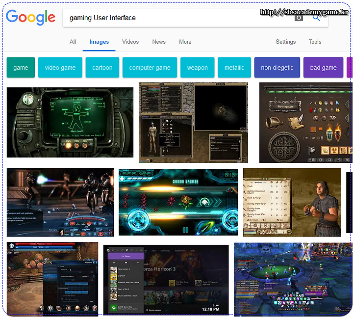Open the sci-fi shooter combat screenshot
This screenshot has height=317, width=353.
click(x=60, y=202)
